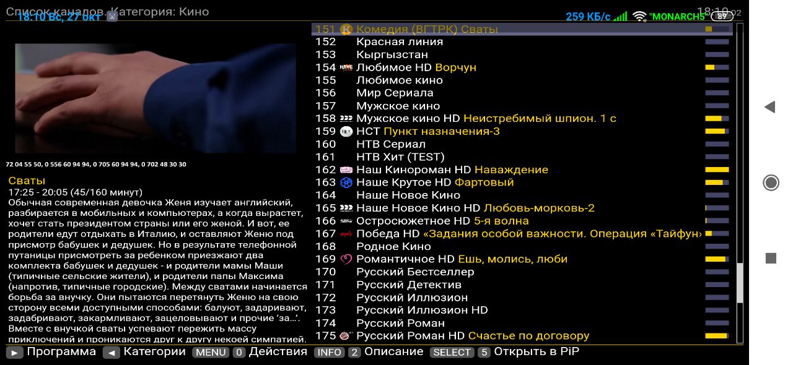Click program title Фартовый
Image resolution: width=793 pixels, height=365 pixels.
[x=484, y=182]
